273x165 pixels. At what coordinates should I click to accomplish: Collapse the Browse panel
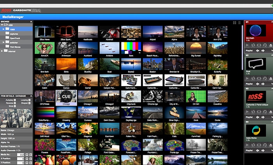pyautogui.click(x=31, y=22)
